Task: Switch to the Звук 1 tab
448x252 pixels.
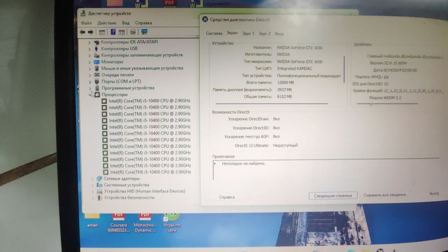Action: click(248, 34)
